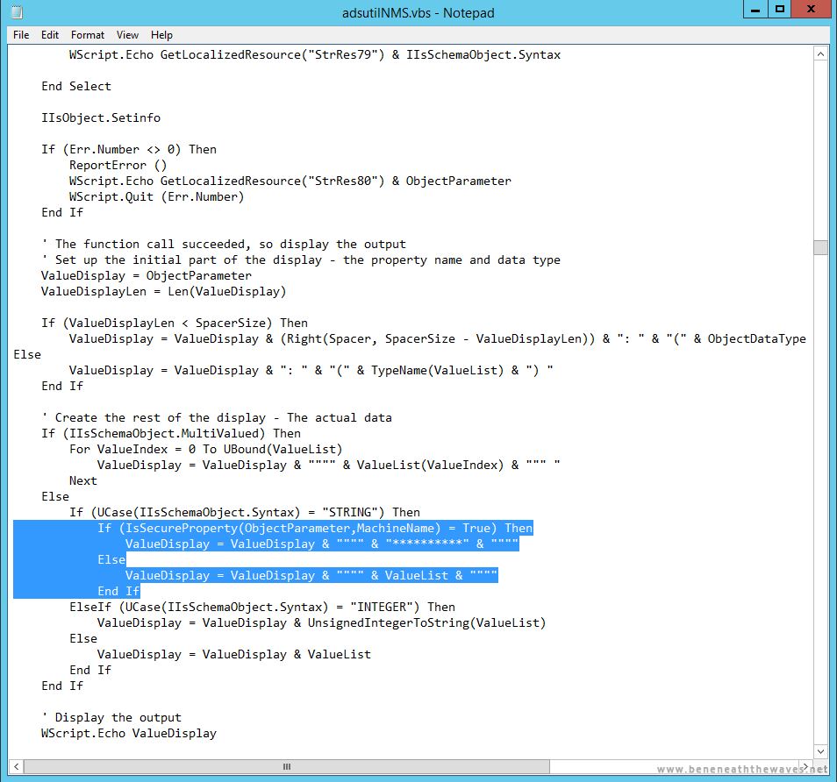This screenshot has height=782, width=837.
Task: Click the 'End Select' line
Action: [76, 87]
